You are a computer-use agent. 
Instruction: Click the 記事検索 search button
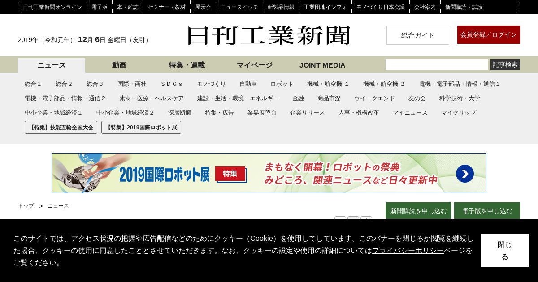[505, 64]
